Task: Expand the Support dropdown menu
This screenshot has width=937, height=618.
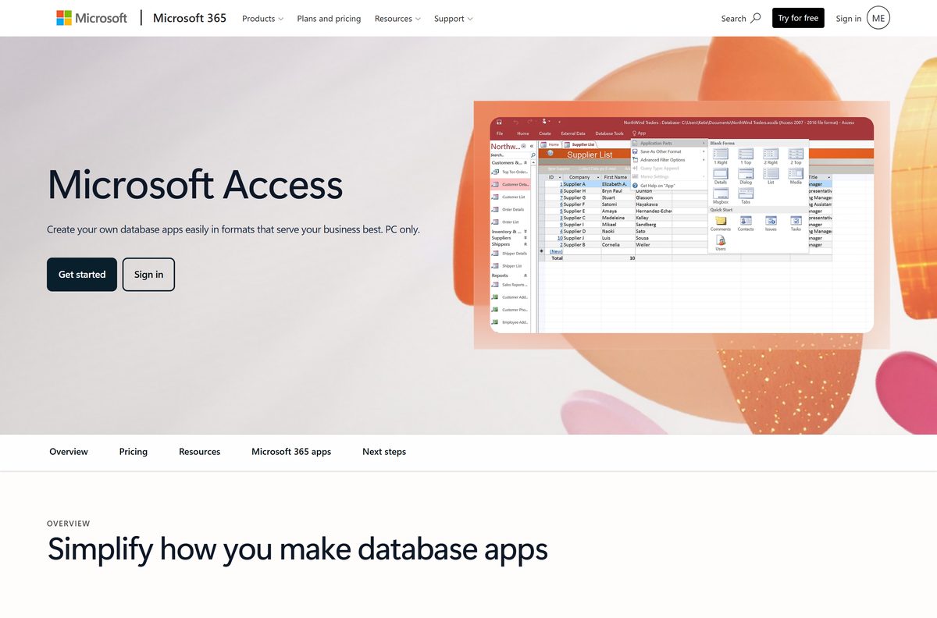Action: tap(453, 19)
